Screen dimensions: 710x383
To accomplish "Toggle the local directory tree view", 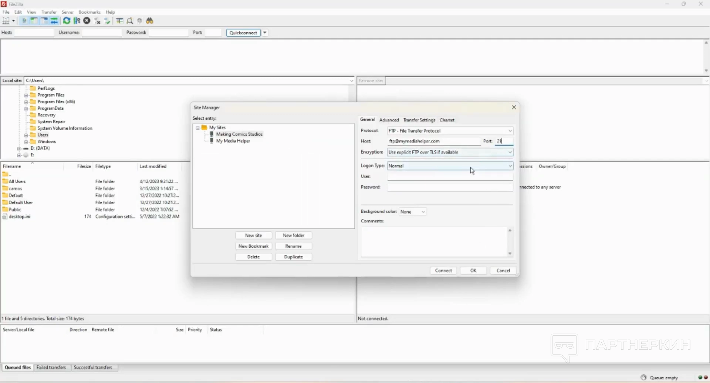I will (x=34, y=21).
